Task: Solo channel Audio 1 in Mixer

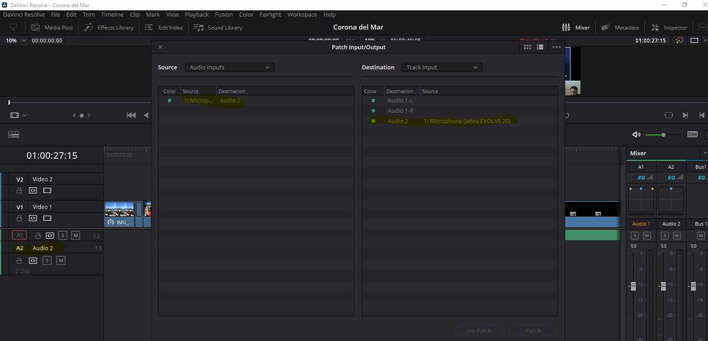Action: pos(635,235)
